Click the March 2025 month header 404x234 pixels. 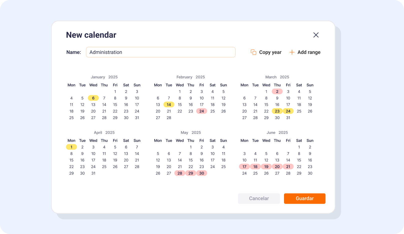pos(277,77)
